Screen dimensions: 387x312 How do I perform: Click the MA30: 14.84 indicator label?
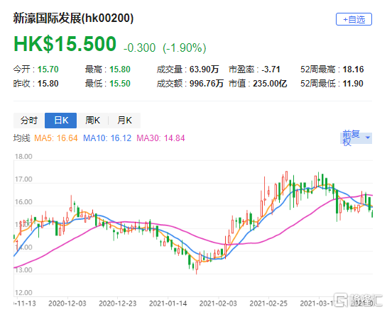click(x=160, y=138)
